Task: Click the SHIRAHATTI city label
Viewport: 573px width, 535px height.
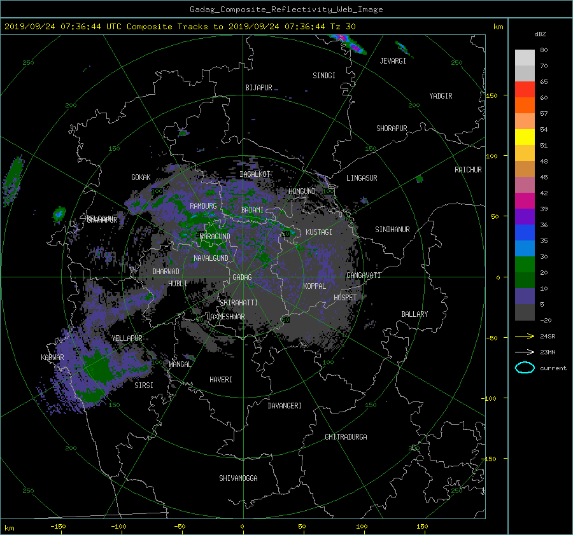Action: 239,303
